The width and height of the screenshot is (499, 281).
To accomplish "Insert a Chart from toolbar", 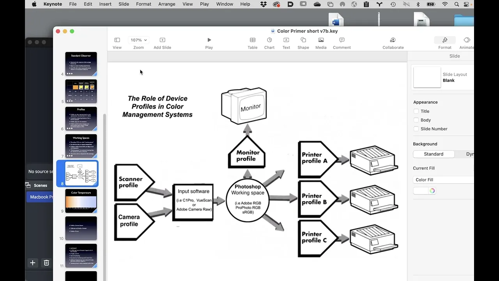I will (x=269, y=43).
